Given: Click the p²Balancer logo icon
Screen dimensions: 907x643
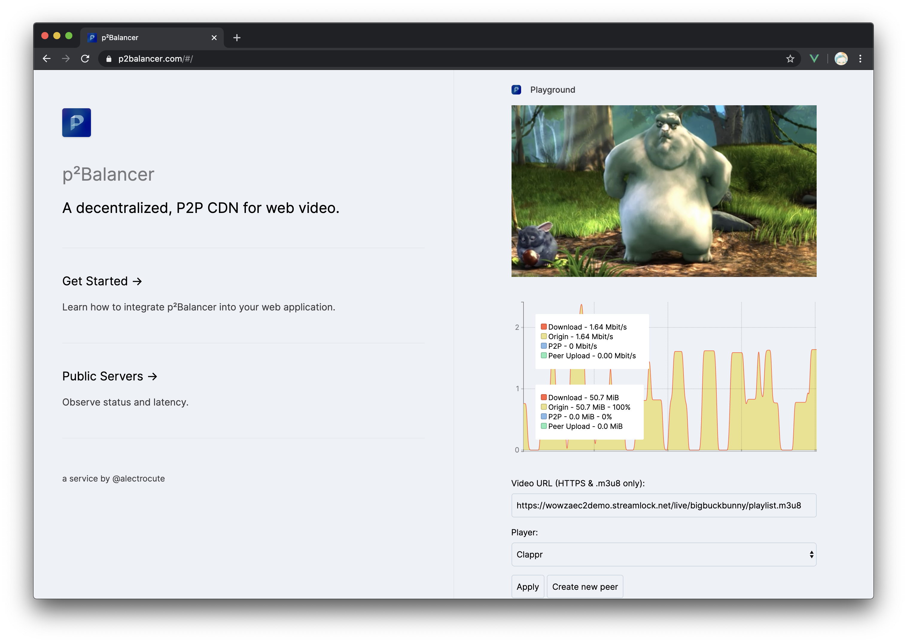Looking at the screenshot, I should point(77,122).
